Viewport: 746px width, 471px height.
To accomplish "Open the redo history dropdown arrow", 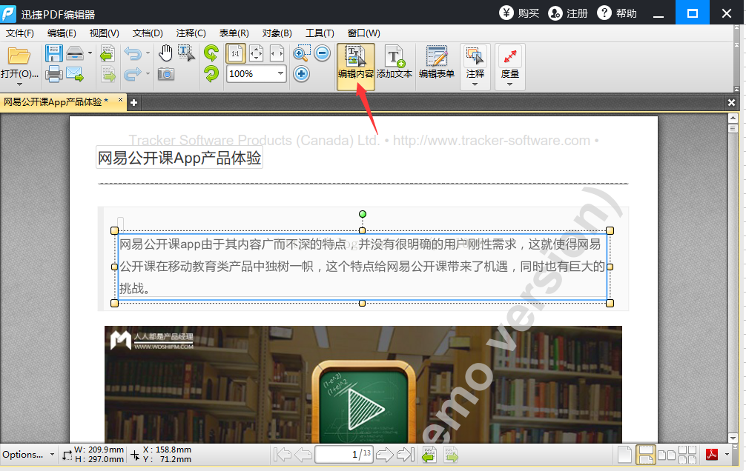I will click(x=148, y=74).
